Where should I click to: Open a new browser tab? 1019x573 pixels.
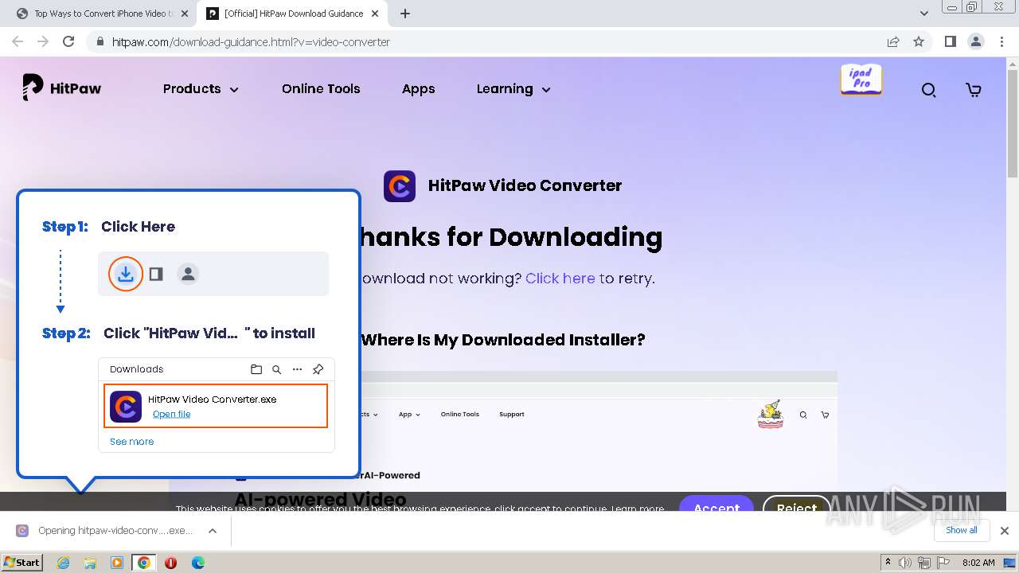[405, 14]
